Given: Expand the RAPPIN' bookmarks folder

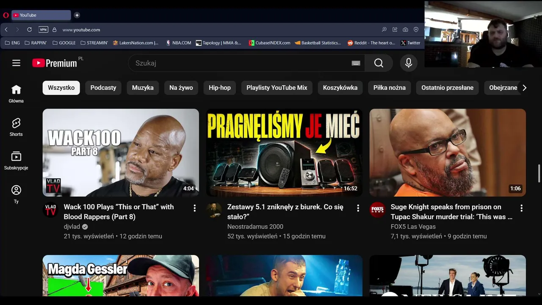Looking at the screenshot, I should (36, 43).
